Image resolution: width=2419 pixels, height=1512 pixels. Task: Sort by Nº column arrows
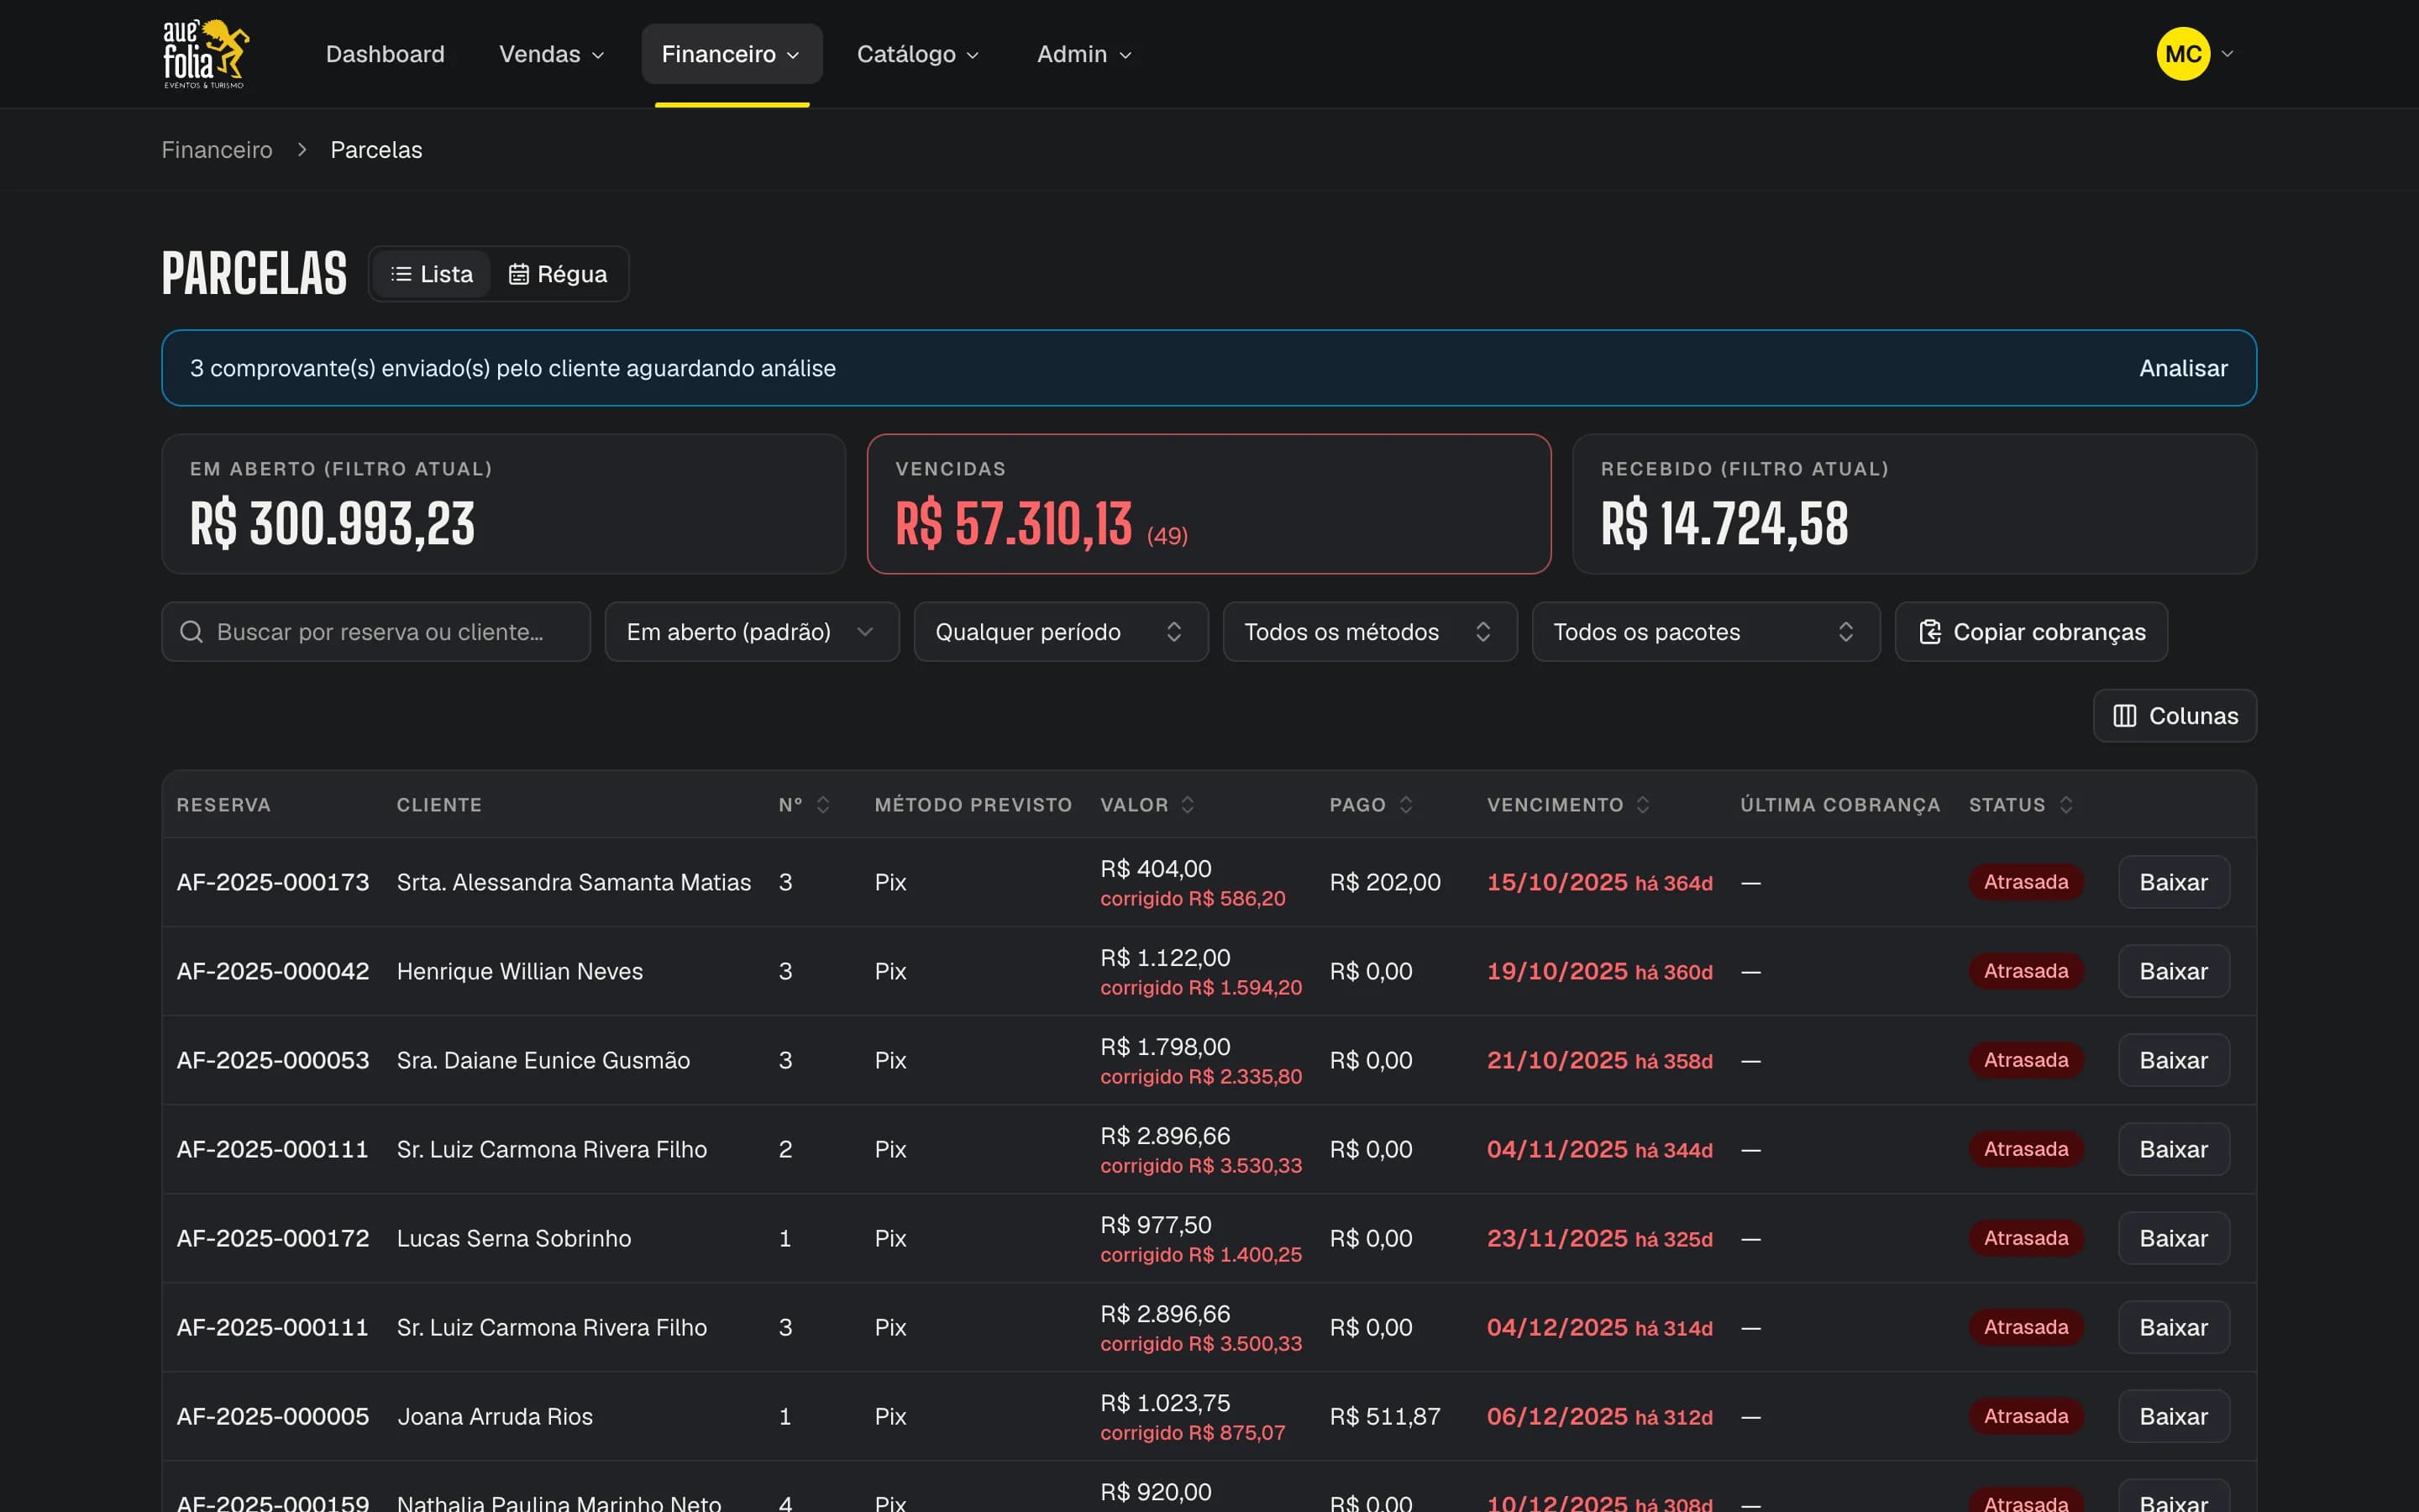coord(822,805)
